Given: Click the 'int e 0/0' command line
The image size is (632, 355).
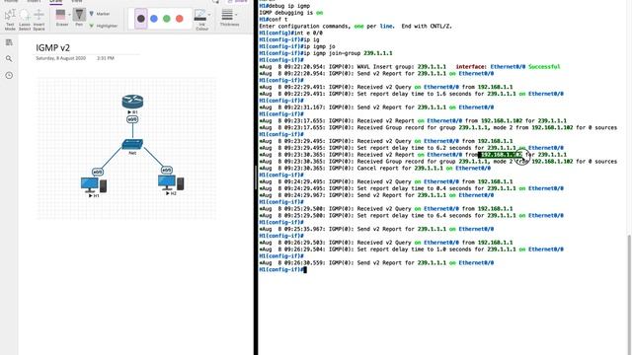Looking at the screenshot, I should (290, 33).
